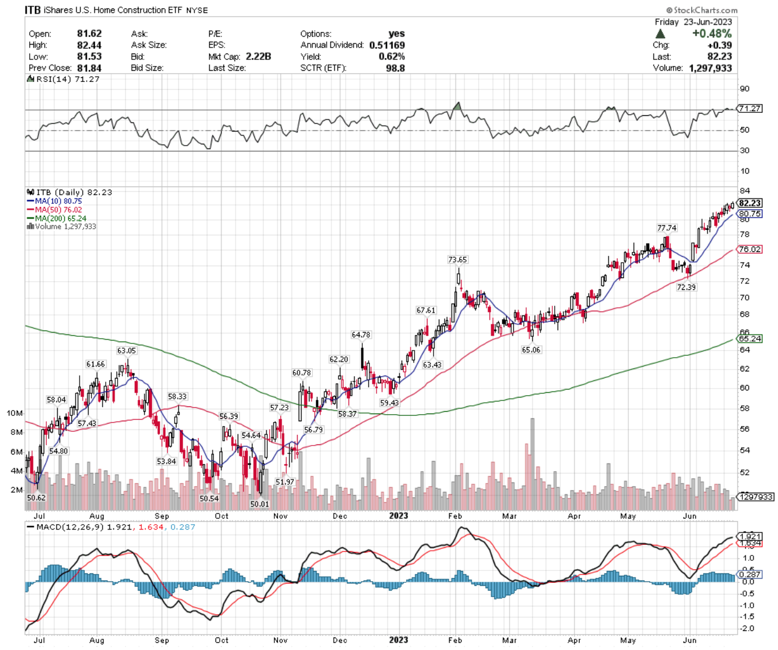Click the 76.02 MA(50) axis tag
This screenshot has height=650, width=778.
point(749,250)
